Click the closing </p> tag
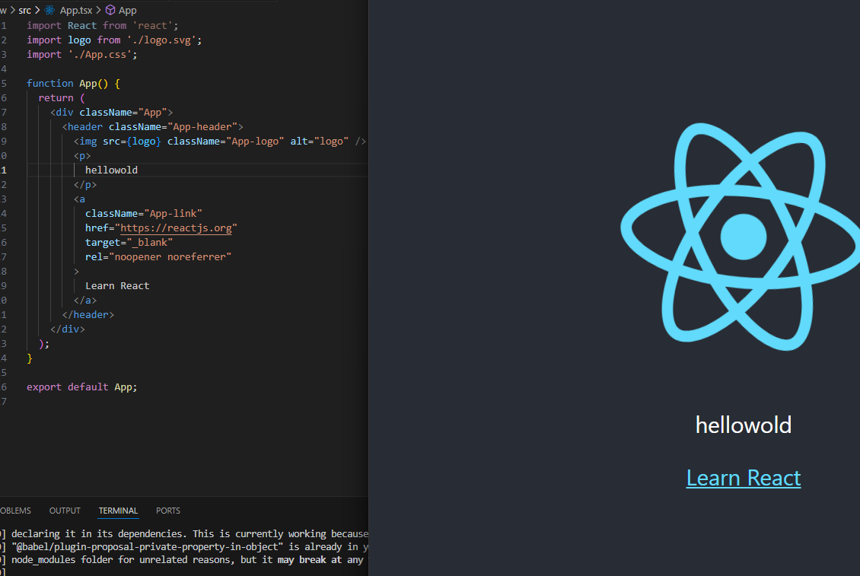Image resolution: width=860 pixels, height=576 pixels. tap(85, 184)
